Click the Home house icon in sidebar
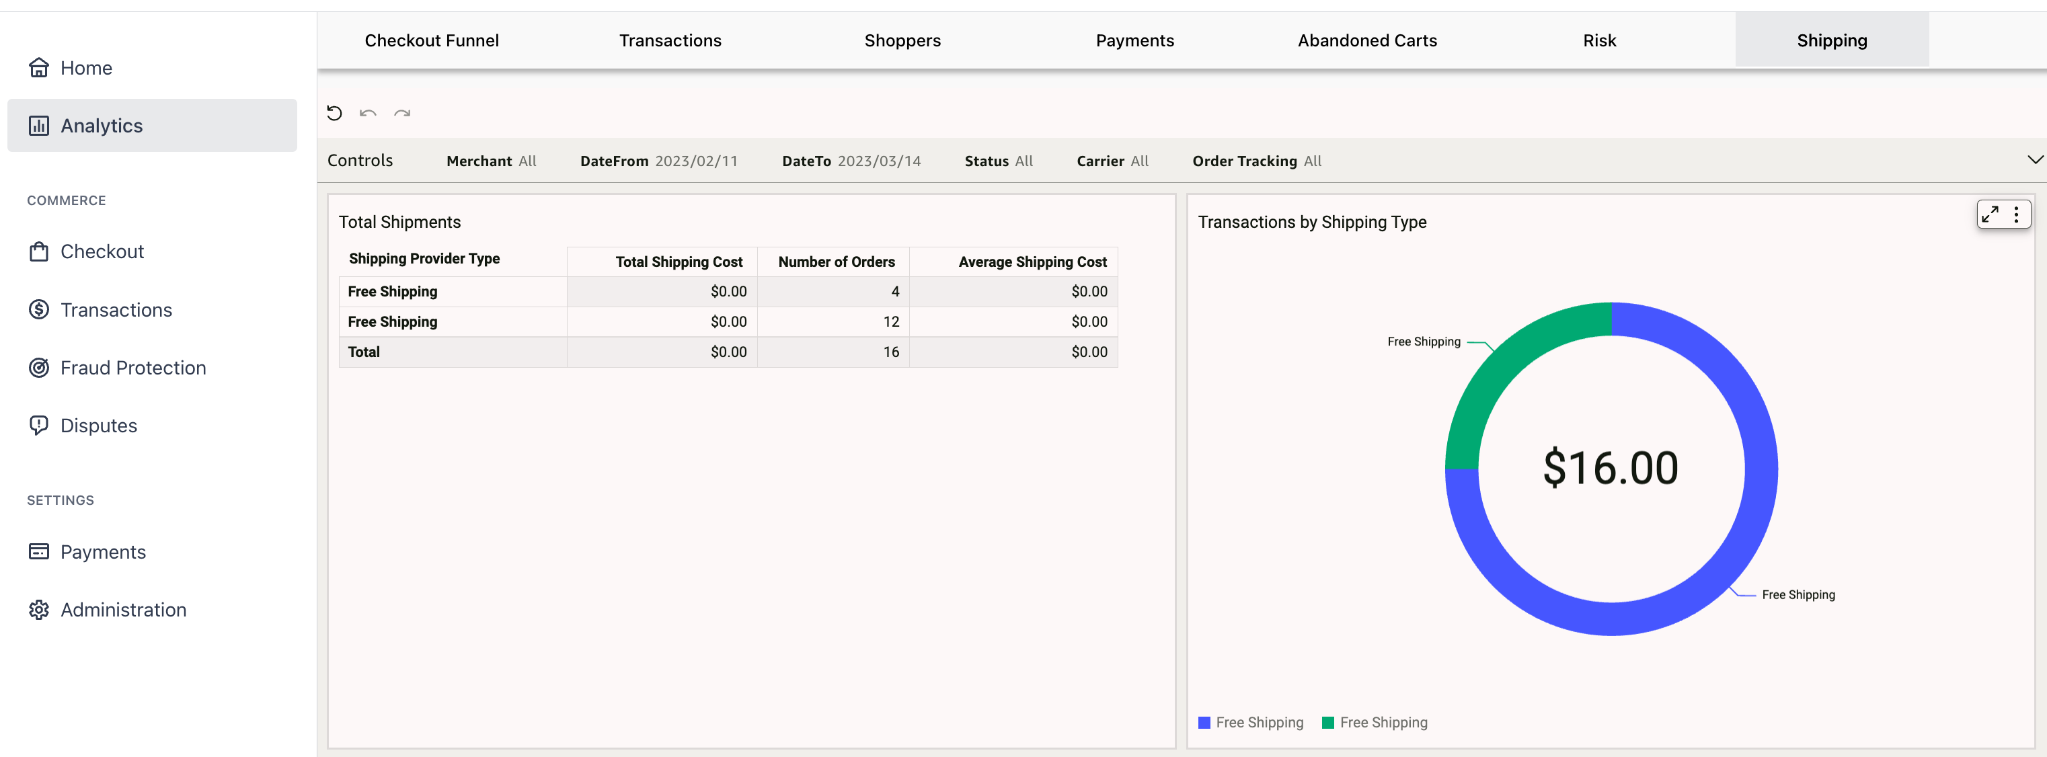2047x757 pixels. point(39,69)
